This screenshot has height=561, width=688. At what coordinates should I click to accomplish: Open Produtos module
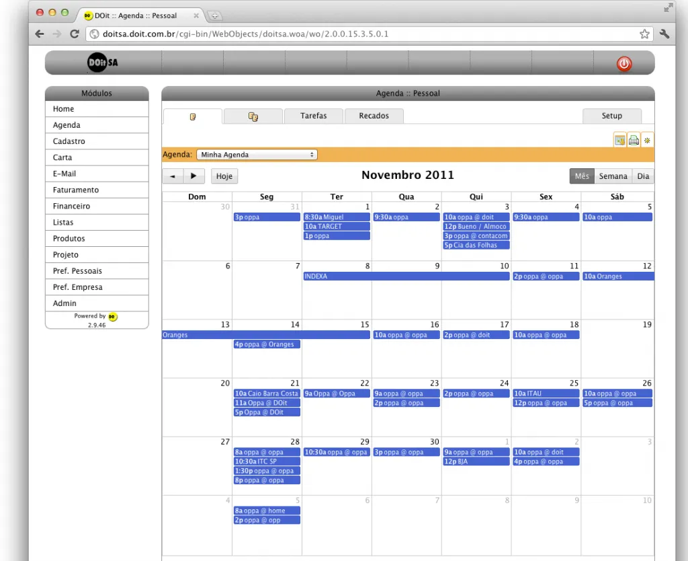(97, 239)
